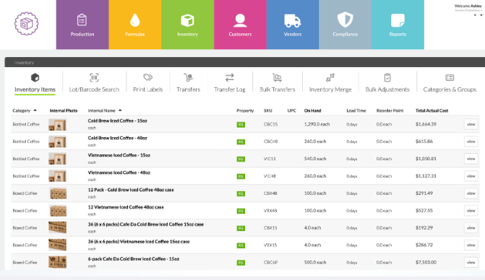Open the Formulas droplet tile
This screenshot has width=485, height=280.
pyautogui.click(x=135, y=25)
